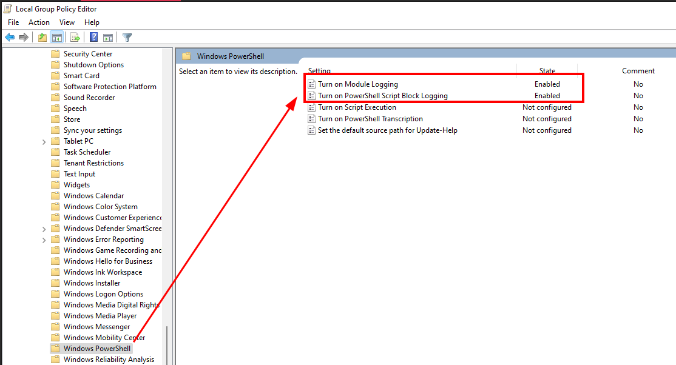Select Windows Messenger in the tree

pos(96,327)
